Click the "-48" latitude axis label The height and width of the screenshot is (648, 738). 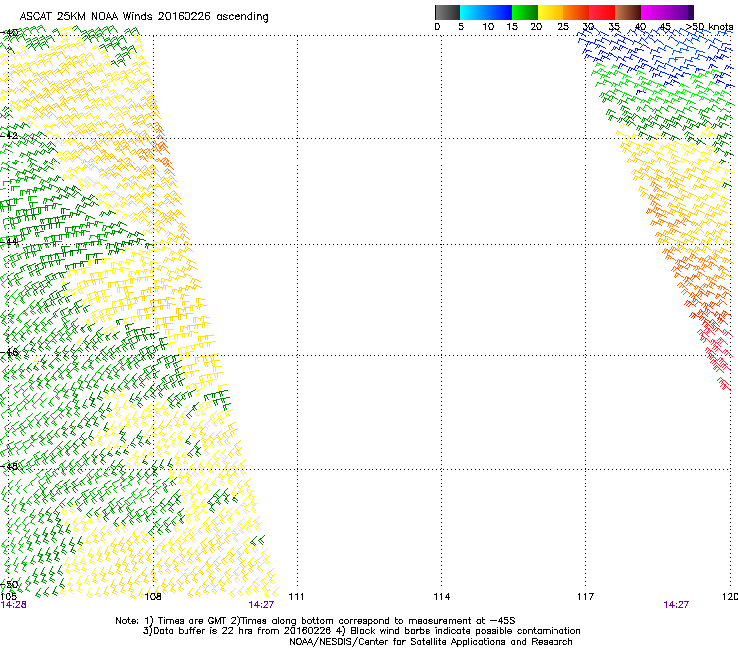point(9,467)
